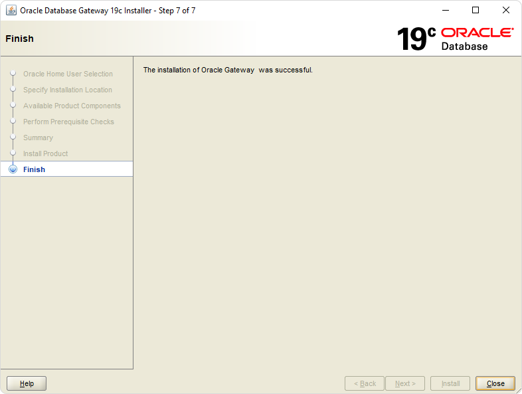Click the Close button to exit installer

[x=495, y=383]
